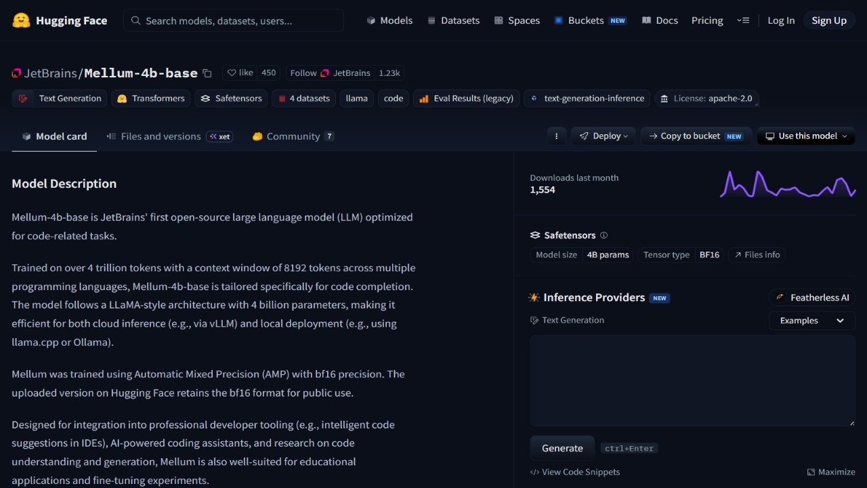Click the xet badge on Files tab
The width and height of the screenshot is (867, 488).
tap(219, 136)
